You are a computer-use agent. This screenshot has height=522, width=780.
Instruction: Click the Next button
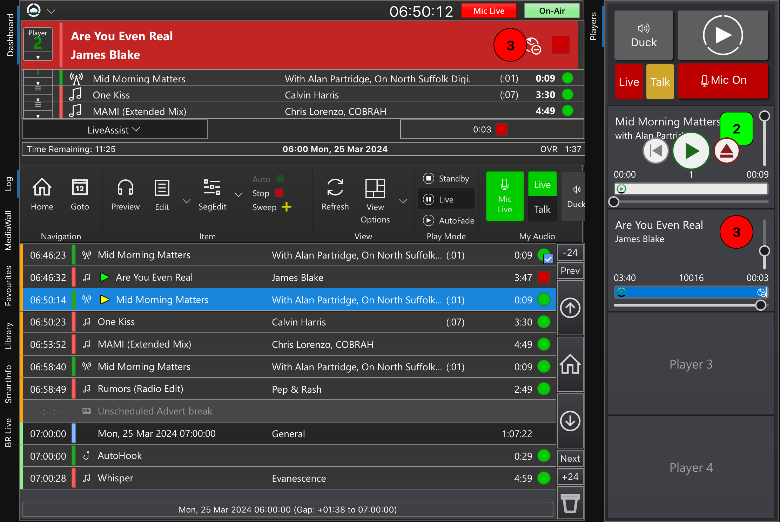pos(570,458)
